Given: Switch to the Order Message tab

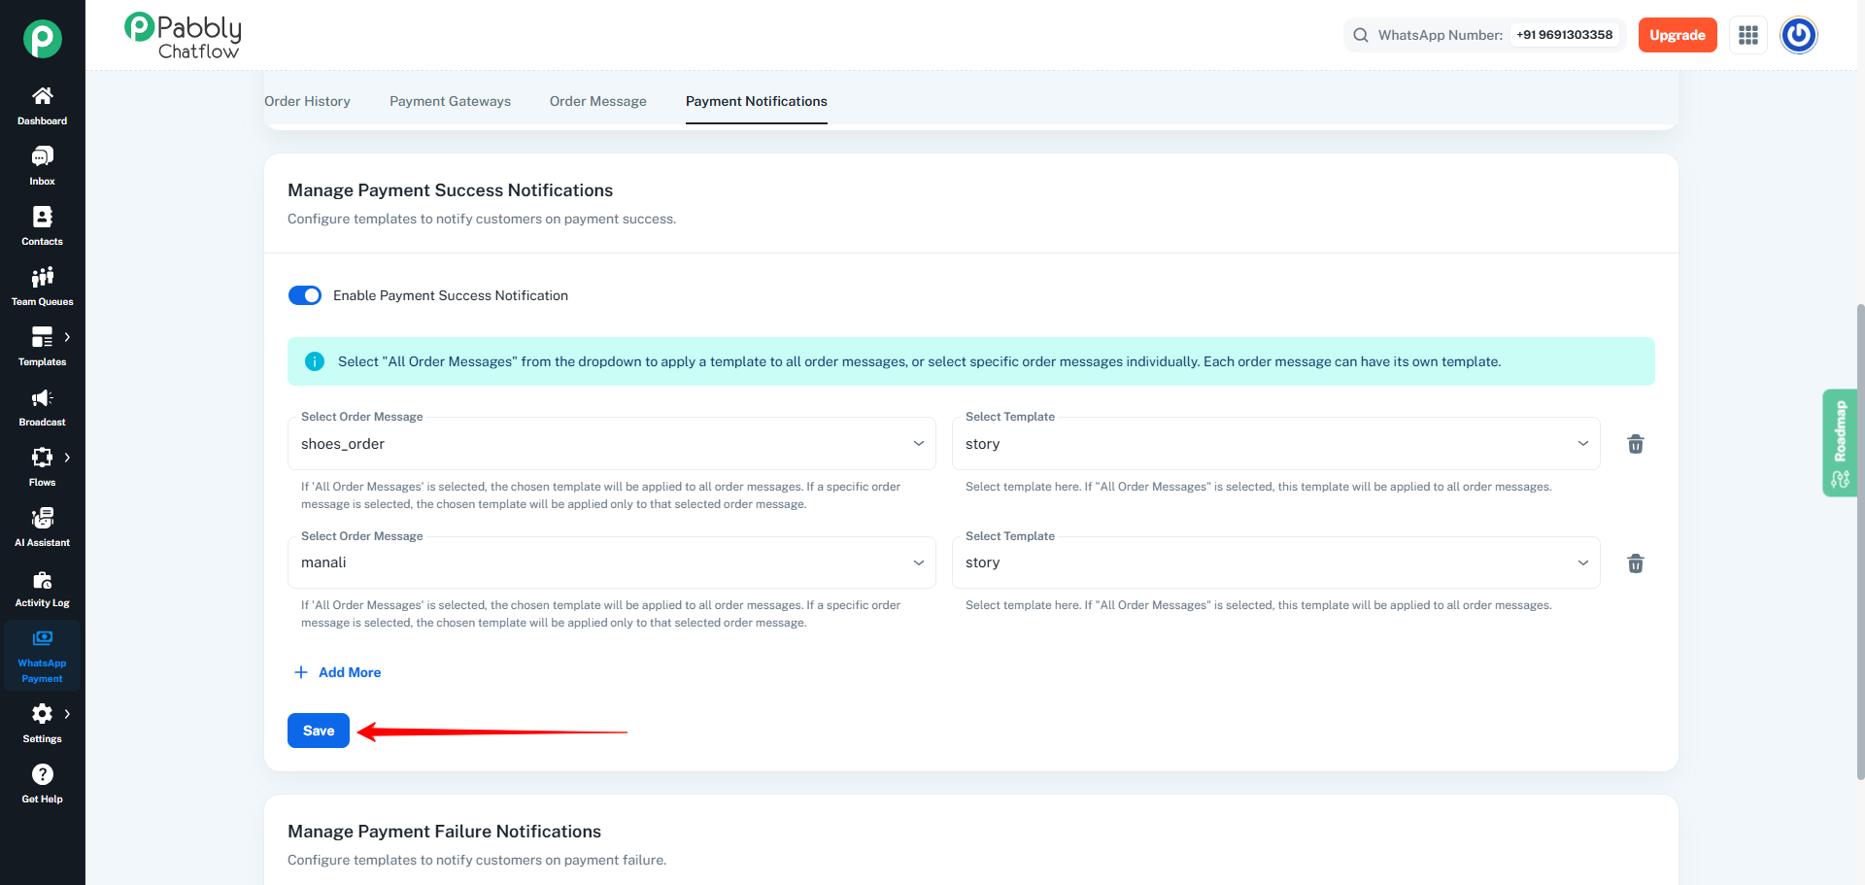Looking at the screenshot, I should pos(598,101).
